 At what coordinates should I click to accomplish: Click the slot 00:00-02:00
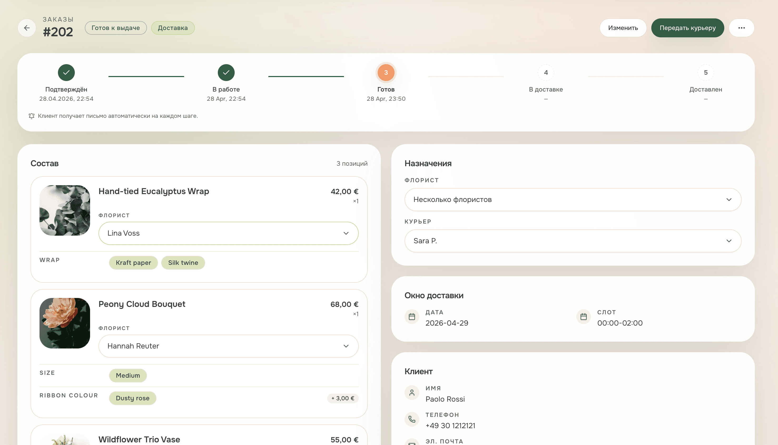tap(620, 323)
